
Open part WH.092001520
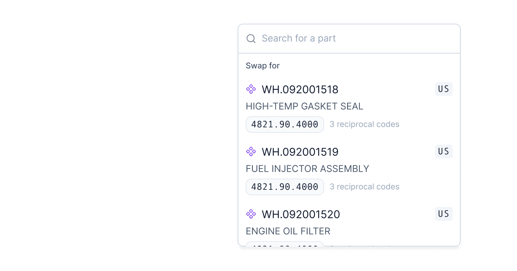(x=301, y=214)
